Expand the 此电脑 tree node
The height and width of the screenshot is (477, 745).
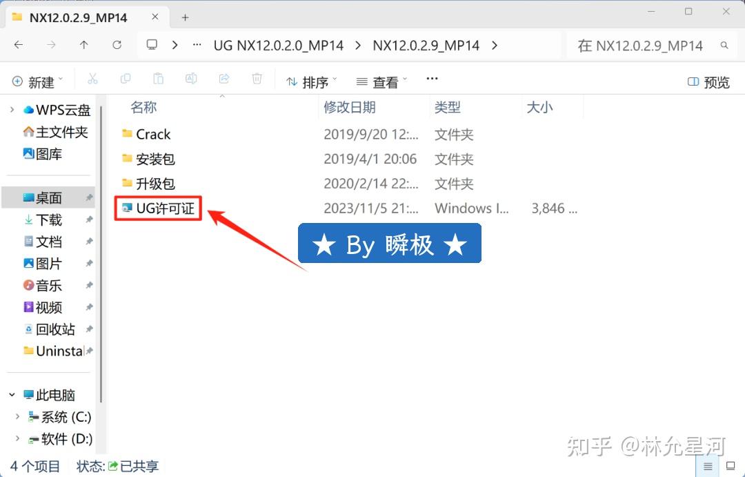pos(11,394)
